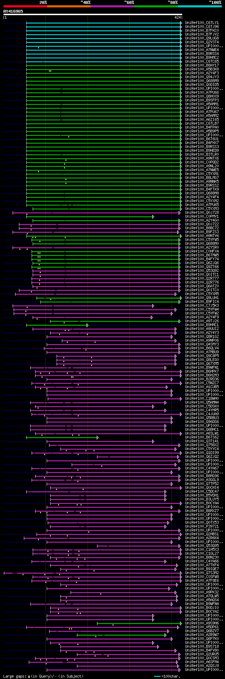
Task: Select label UniRef100_Q0DID5
Action: (202, 85)
